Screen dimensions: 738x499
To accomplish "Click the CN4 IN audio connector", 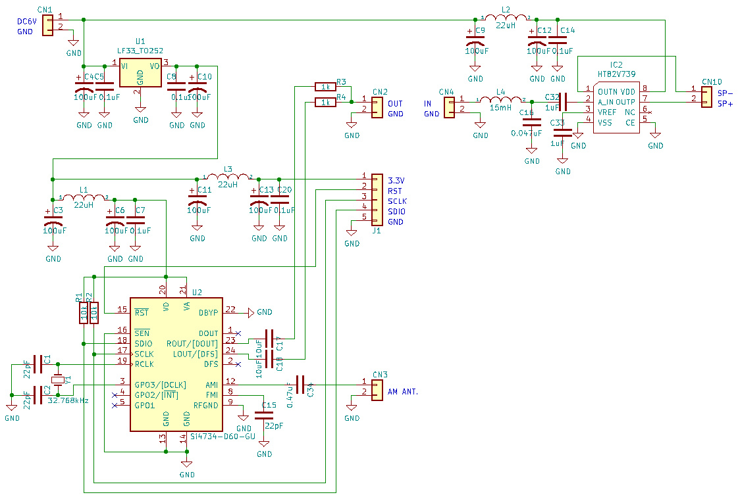I will point(450,107).
